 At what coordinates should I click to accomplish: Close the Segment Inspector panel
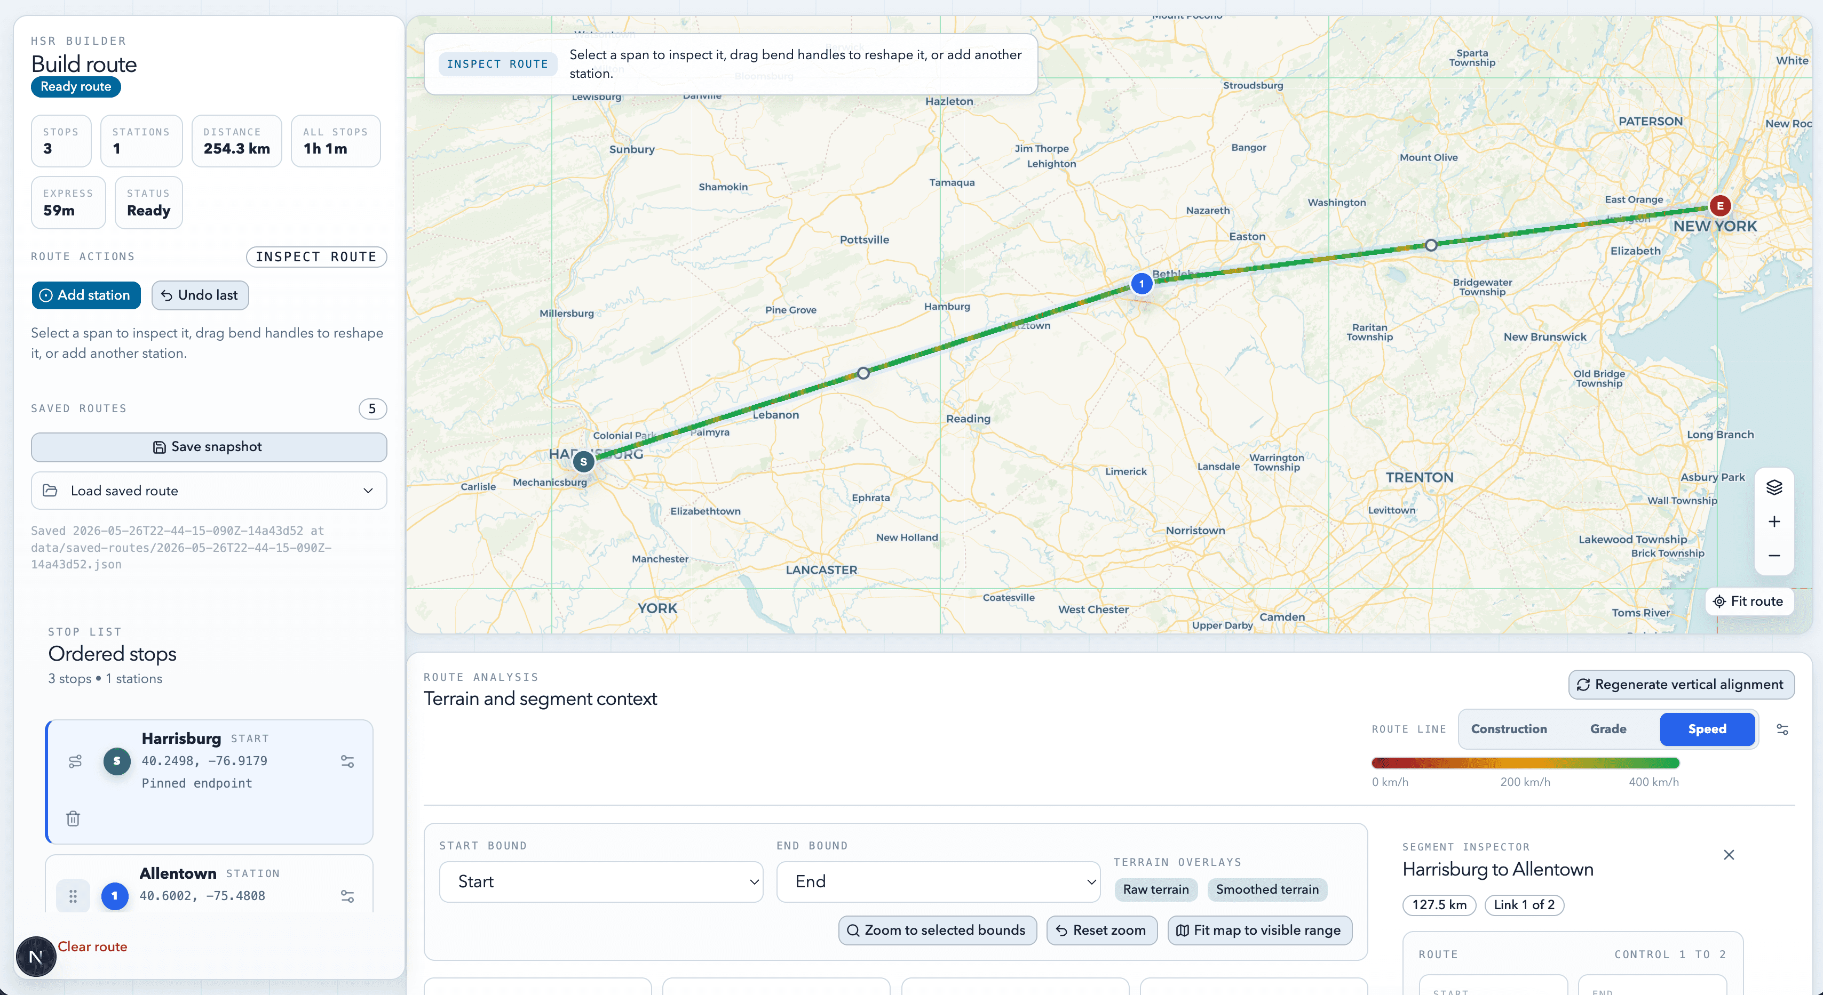point(1728,855)
